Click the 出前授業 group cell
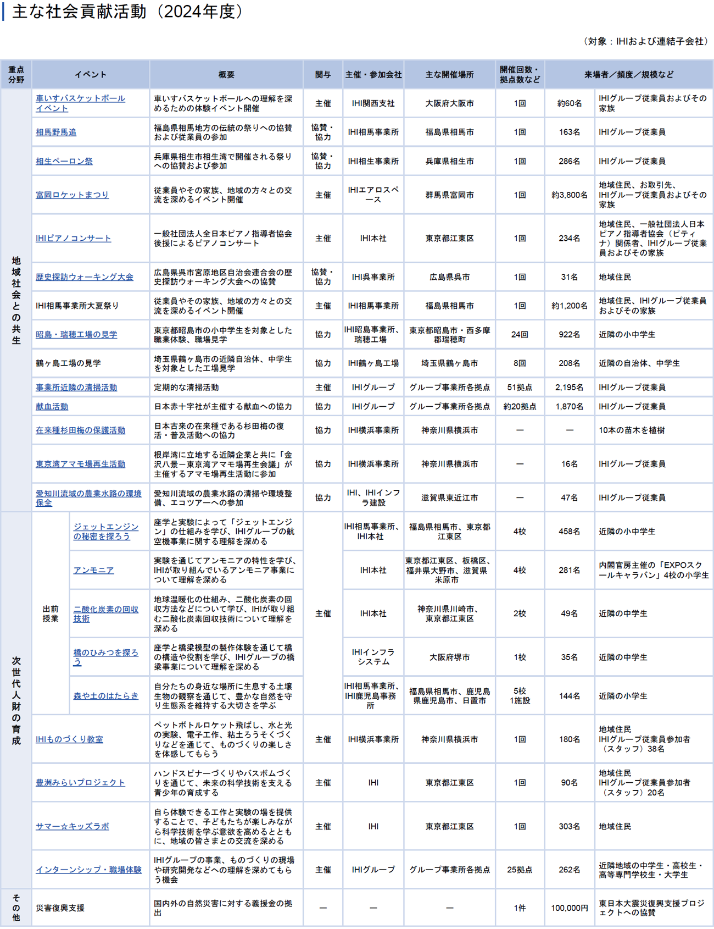Image resolution: width=714 pixels, height=929 pixels. (51, 614)
